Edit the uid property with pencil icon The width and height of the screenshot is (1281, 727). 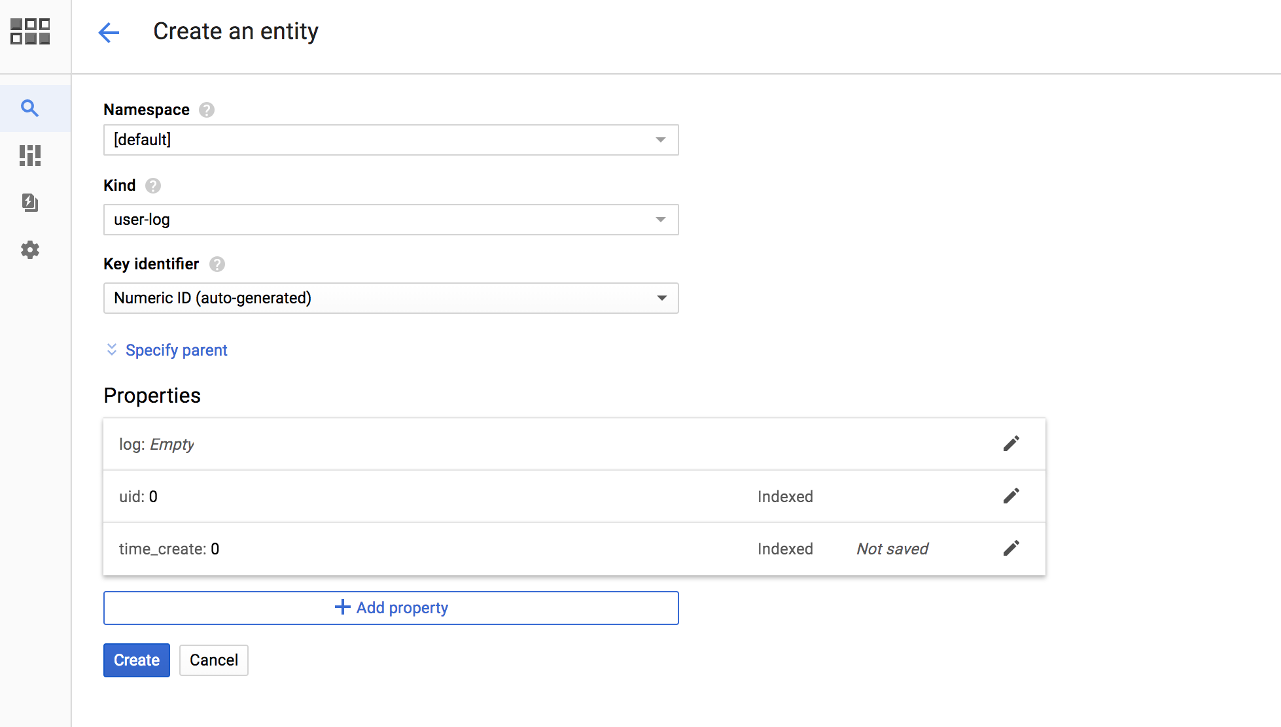[x=1011, y=496]
